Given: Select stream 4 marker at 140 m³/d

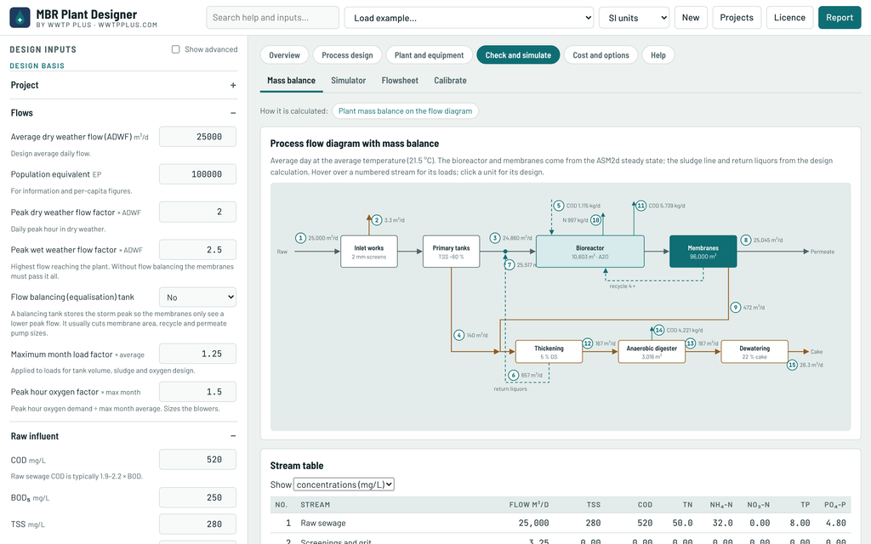Looking at the screenshot, I should pyautogui.click(x=458, y=335).
